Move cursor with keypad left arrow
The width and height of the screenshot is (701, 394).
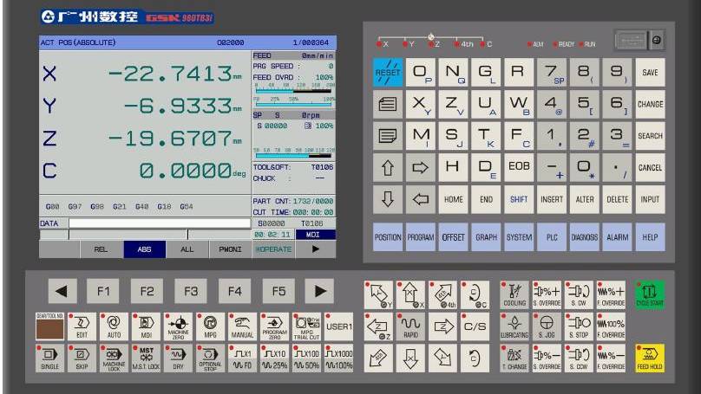tap(420, 199)
